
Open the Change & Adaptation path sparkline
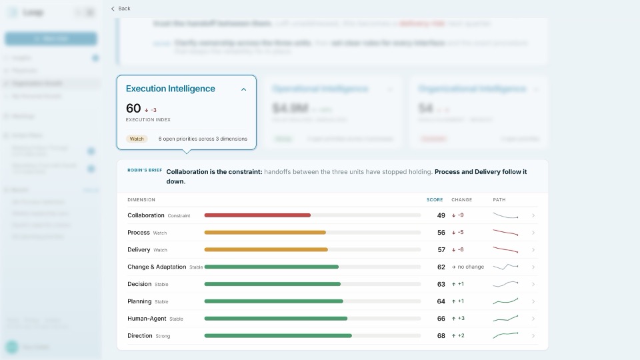pyautogui.click(x=505, y=267)
